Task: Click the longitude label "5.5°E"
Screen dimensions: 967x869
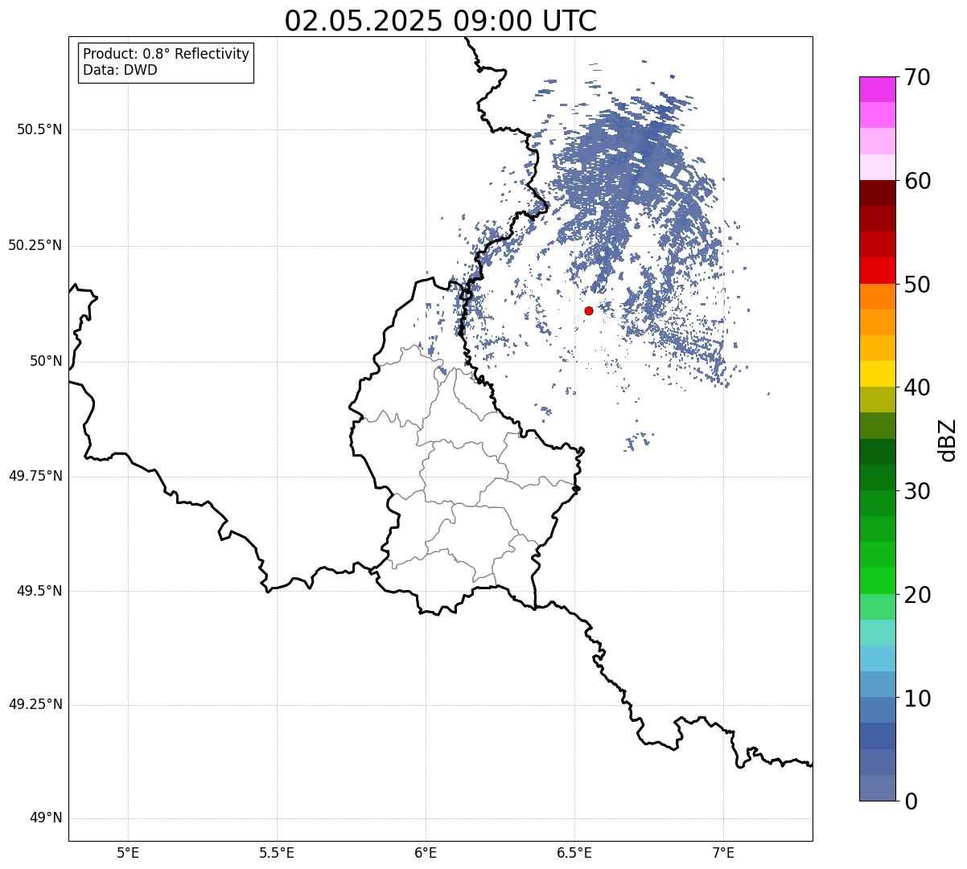Action: [x=277, y=853]
